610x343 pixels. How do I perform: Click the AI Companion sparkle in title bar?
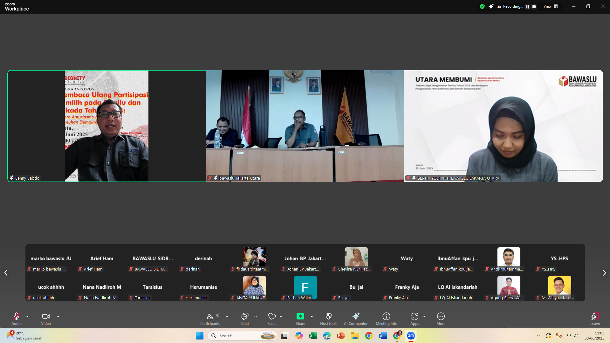(491, 6)
